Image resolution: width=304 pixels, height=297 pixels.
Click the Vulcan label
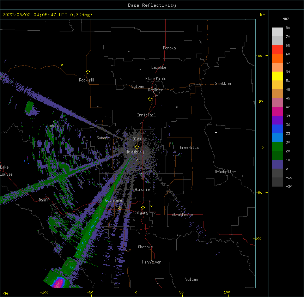coord(191,279)
